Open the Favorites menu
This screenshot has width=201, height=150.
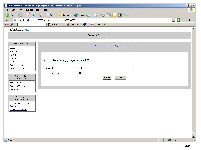[29, 10]
